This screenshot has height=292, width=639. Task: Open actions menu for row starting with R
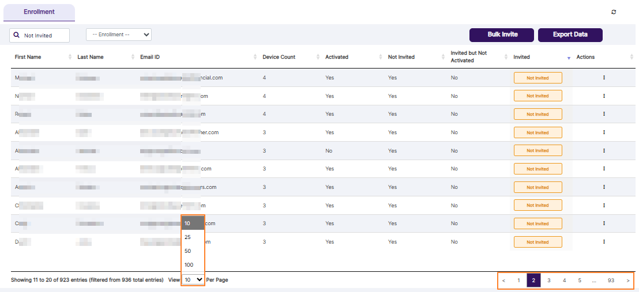click(604, 114)
